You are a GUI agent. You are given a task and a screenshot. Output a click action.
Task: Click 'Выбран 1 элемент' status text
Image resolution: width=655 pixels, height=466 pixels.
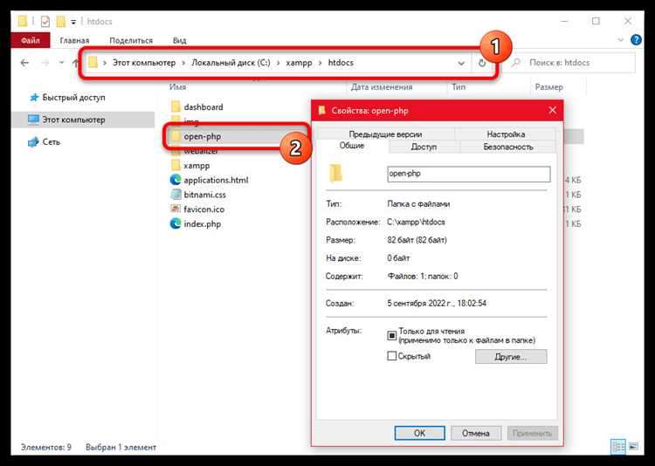pyautogui.click(x=121, y=447)
